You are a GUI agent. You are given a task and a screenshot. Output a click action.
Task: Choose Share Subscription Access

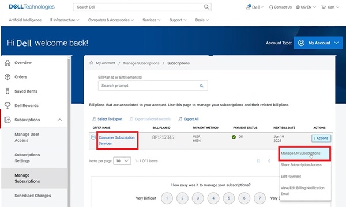point(301,165)
